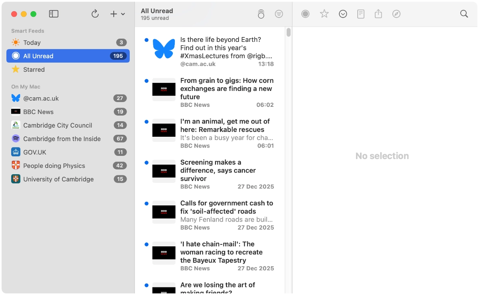Toggle read status with the circle icon
Viewport: 479px width, 295px height.
tap(305, 14)
